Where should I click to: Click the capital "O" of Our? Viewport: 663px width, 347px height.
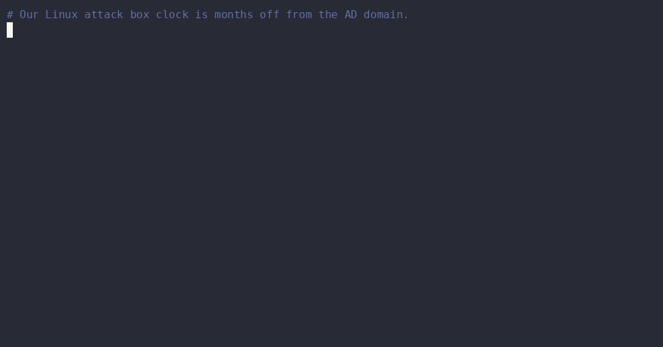pos(23,15)
